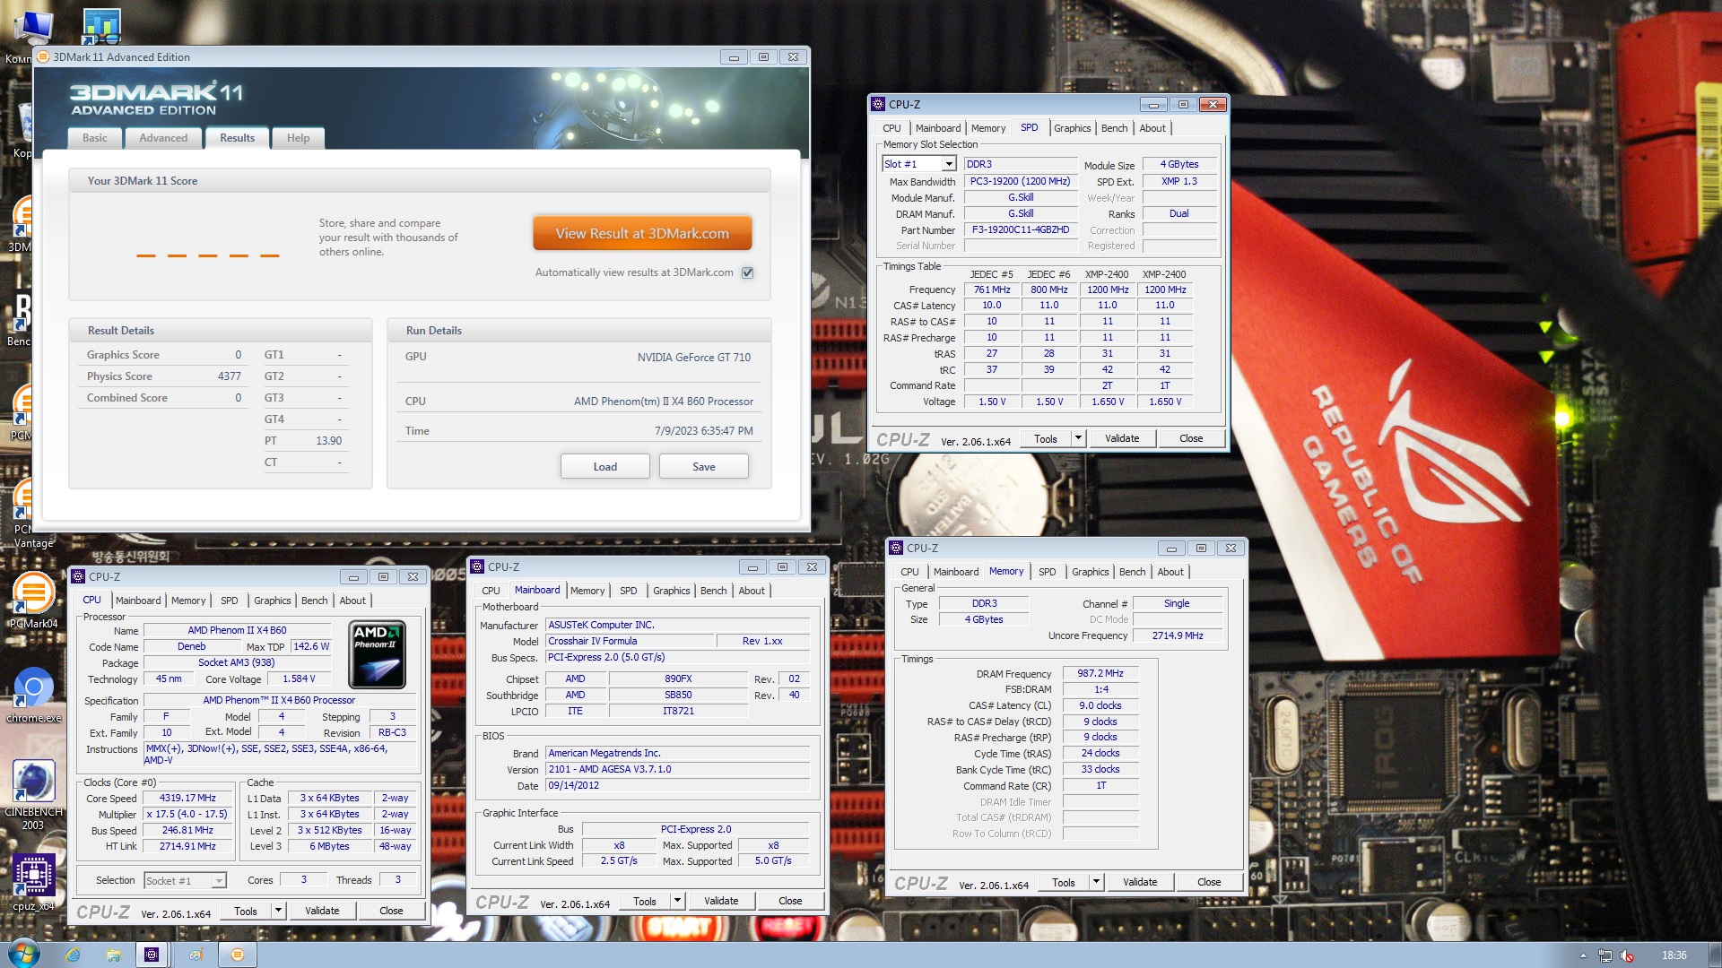The height and width of the screenshot is (968, 1722).
Task: Open CPU tab in SPD CPU-Z window
Action: tap(891, 128)
